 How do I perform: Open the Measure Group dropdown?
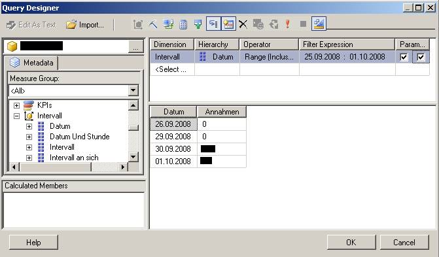[x=133, y=90]
